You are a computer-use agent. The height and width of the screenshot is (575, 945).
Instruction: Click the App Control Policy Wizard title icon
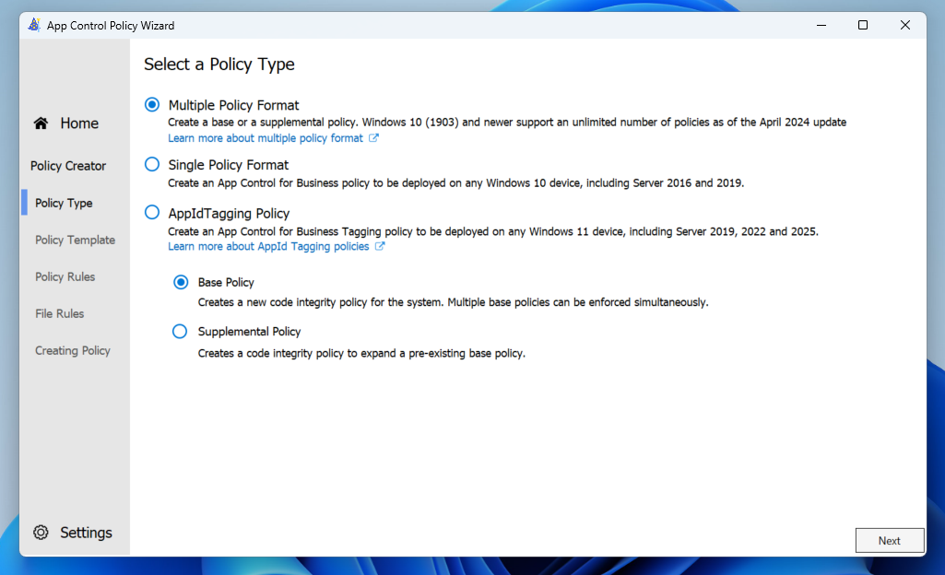point(34,25)
